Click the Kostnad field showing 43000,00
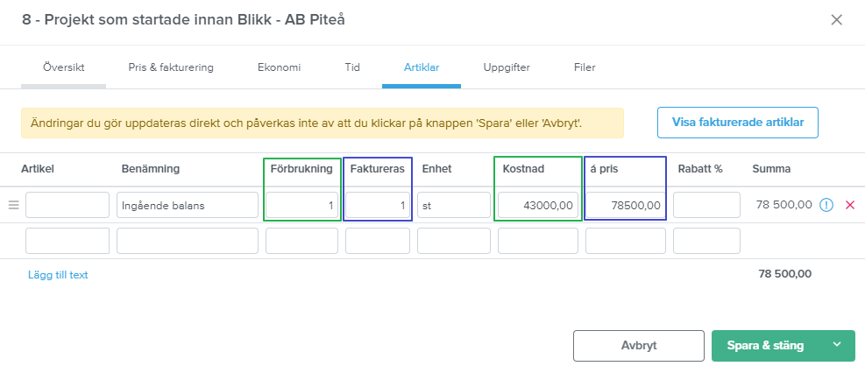 coord(538,205)
